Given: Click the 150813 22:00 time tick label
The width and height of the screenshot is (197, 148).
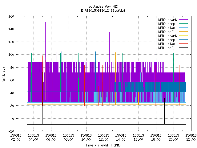Looking at the screenshot, I should click(191, 137).
